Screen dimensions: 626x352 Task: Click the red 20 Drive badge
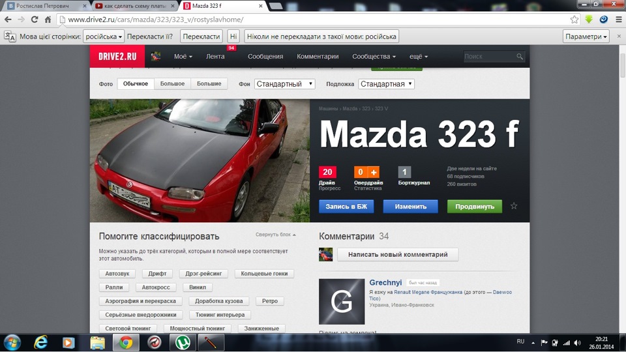point(327,172)
